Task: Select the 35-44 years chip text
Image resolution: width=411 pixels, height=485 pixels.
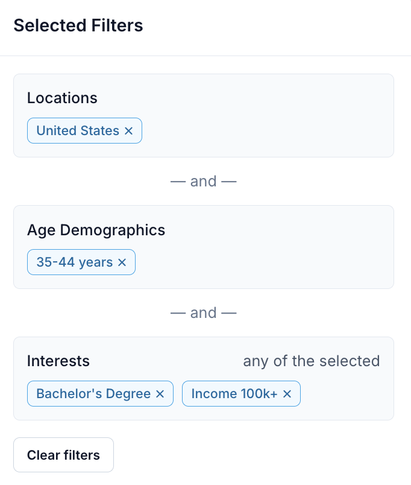Action: click(x=74, y=262)
